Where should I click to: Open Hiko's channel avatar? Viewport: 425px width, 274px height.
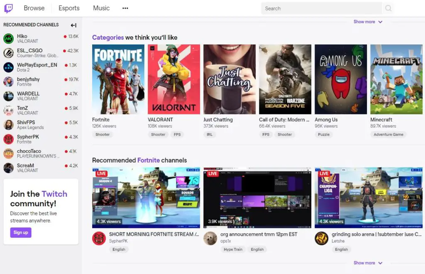tap(8, 39)
